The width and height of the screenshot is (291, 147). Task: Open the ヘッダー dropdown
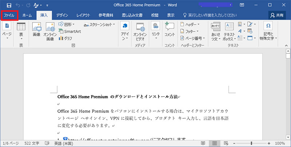[x=190, y=24]
